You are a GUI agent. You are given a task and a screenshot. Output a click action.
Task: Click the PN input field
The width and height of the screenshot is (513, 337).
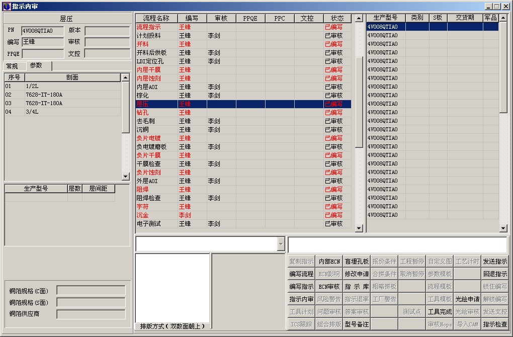pos(43,31)
